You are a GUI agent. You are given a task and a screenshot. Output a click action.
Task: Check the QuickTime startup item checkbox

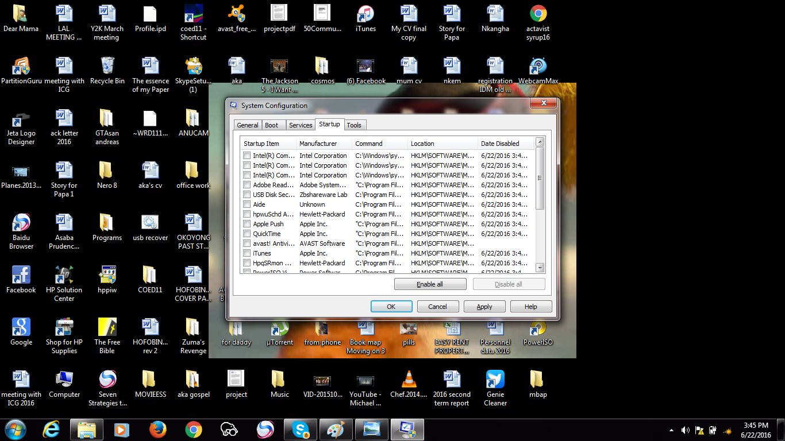pyautogui.click(x=247, y=234)
